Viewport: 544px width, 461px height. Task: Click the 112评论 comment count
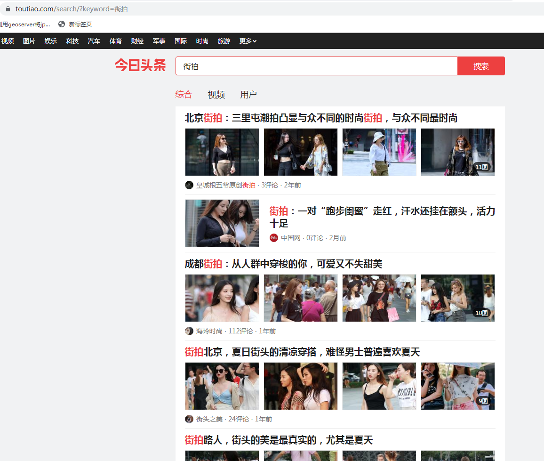coord(240,331)
